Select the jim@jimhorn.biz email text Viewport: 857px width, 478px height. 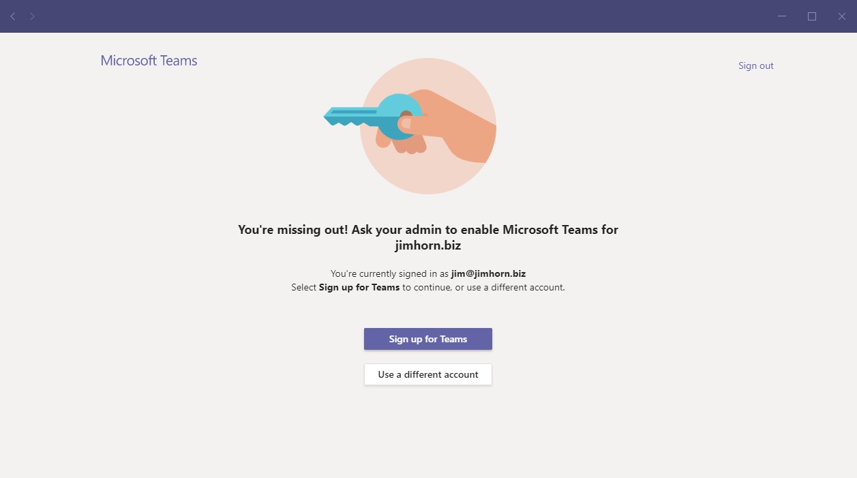[488, 273]
